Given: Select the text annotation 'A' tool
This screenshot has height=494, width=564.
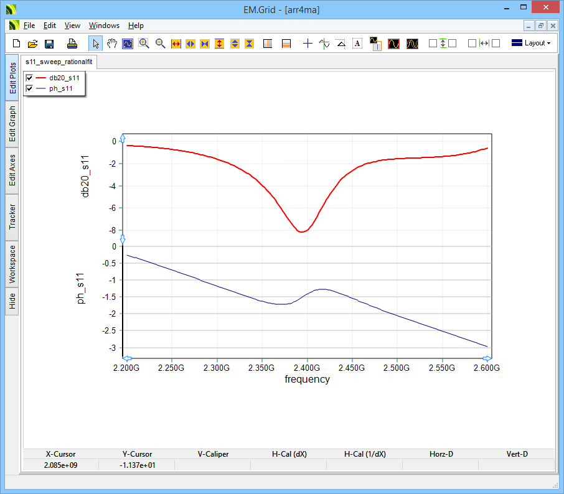Looking at the screenshot, I should [357, 44].
